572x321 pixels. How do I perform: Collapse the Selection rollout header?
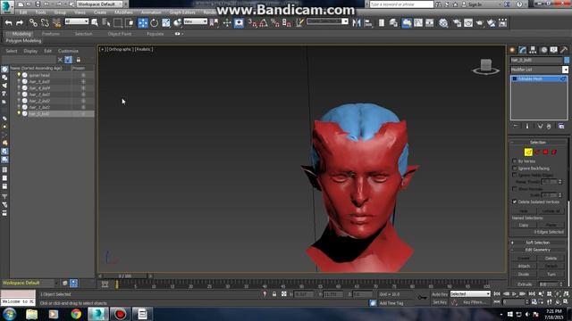[538, 143]
